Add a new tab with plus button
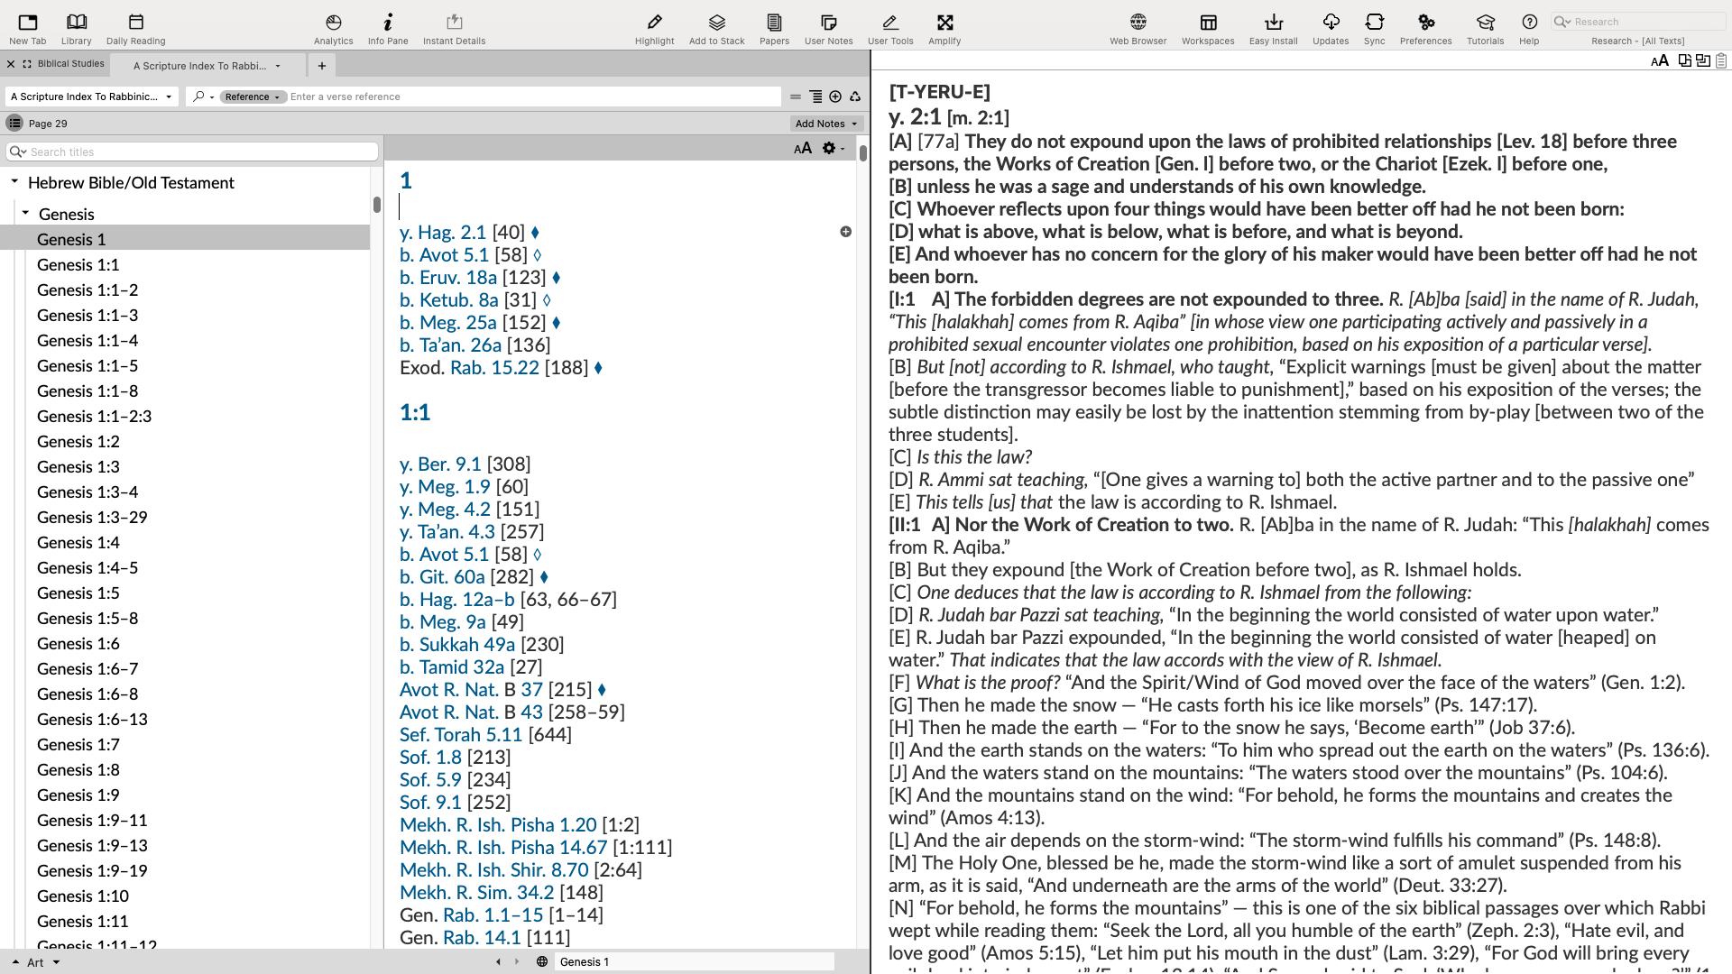 pos(321,65)
